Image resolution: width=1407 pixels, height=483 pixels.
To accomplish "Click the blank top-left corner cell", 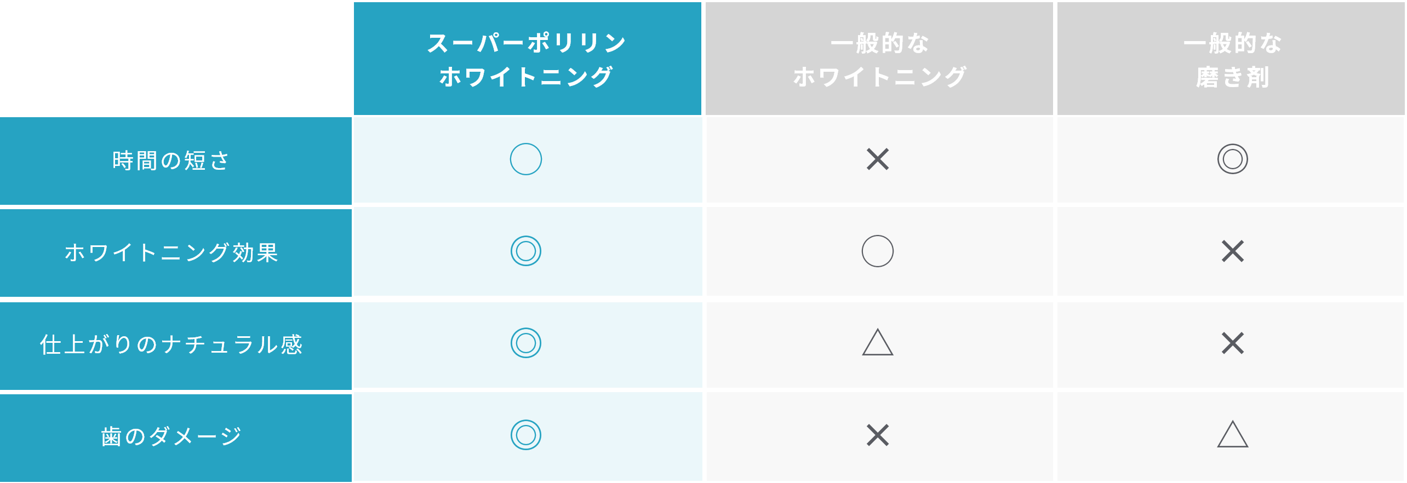I will click(x=175, y=58).
